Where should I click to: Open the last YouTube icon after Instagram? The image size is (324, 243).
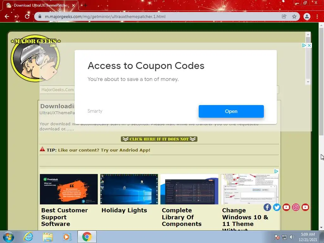click(x=305, y=207)
